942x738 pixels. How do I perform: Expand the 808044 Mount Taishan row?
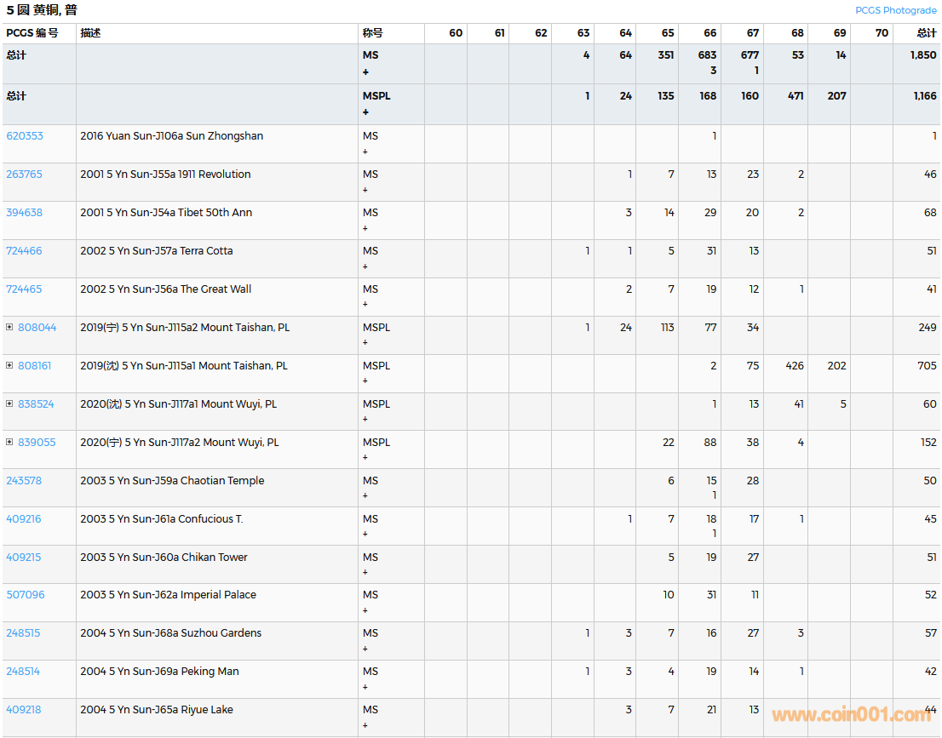pyautogui.click(x=9, y=328)
